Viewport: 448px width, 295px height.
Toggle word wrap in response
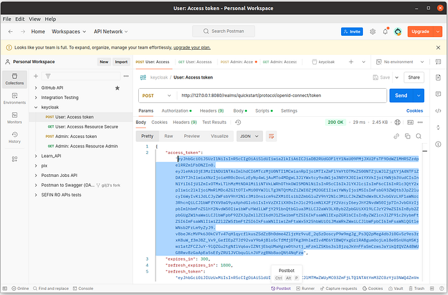click(x=271, y=136)
